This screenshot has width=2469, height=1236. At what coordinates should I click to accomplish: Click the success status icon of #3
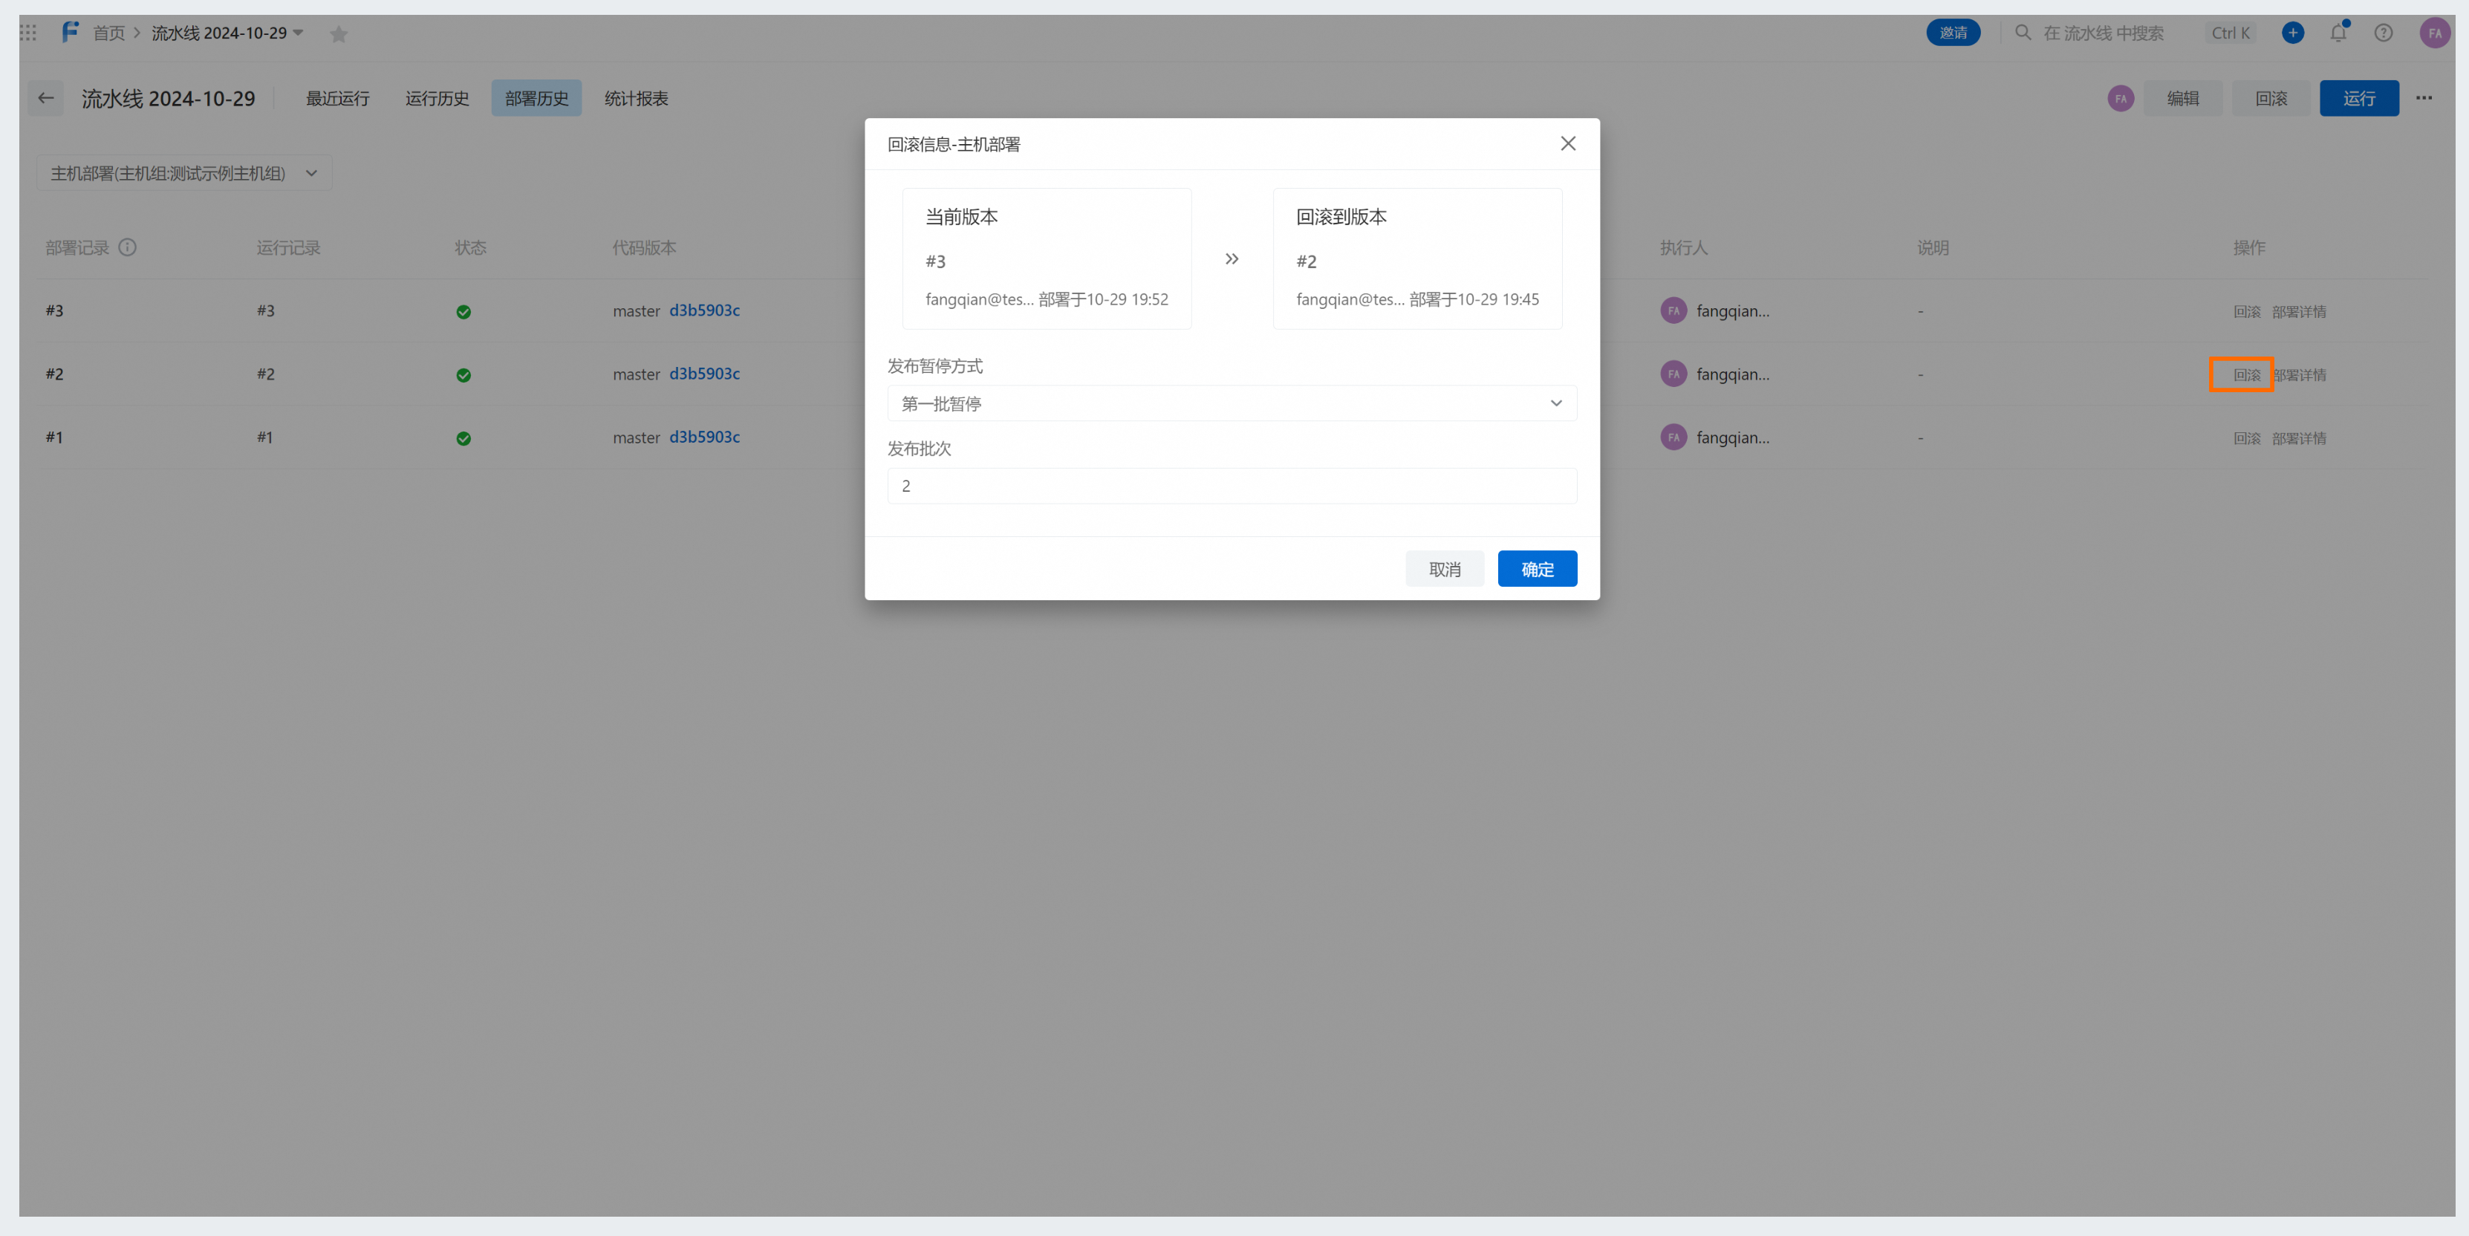tap(464, 311)
